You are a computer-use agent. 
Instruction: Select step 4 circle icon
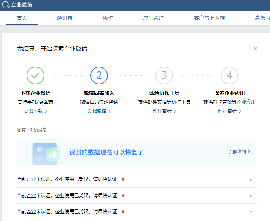click(229, 75)
